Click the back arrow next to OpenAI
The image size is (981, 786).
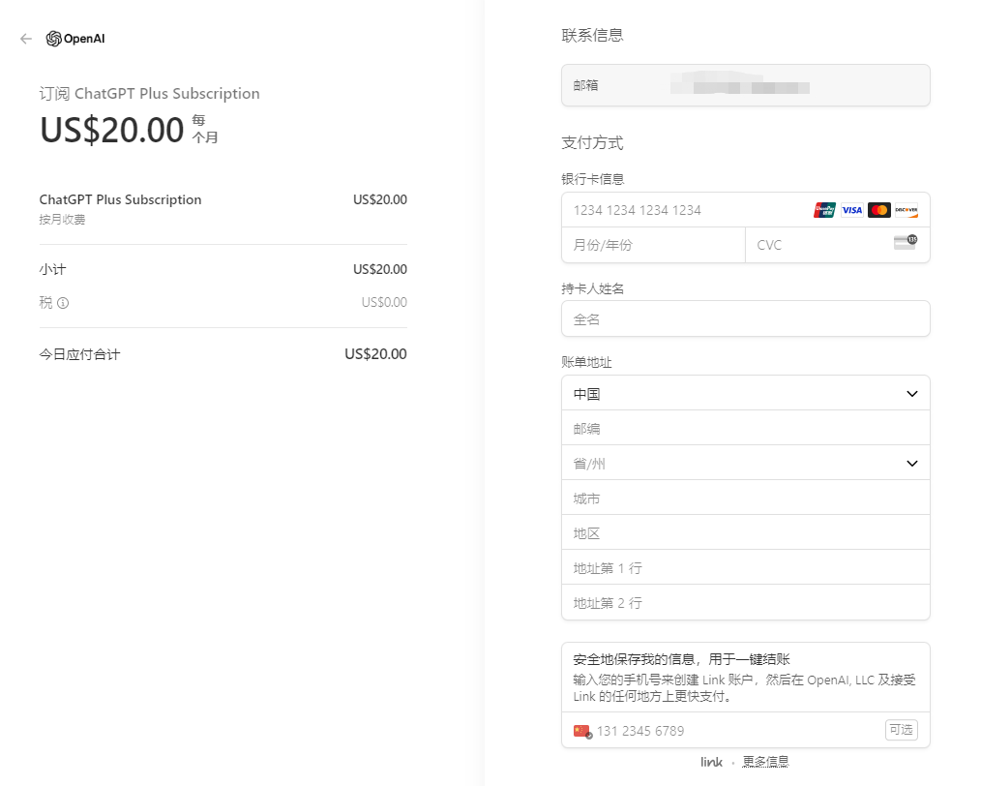pyautogui.click(x=26, y=39)
